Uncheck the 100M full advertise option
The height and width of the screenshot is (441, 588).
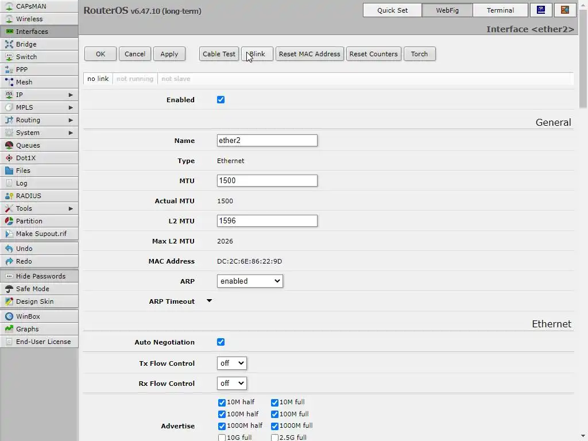[x=274, y=415]
